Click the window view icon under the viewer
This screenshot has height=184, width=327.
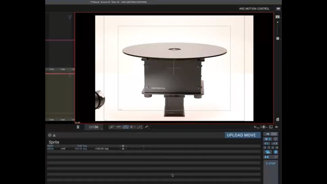point(271,127)
